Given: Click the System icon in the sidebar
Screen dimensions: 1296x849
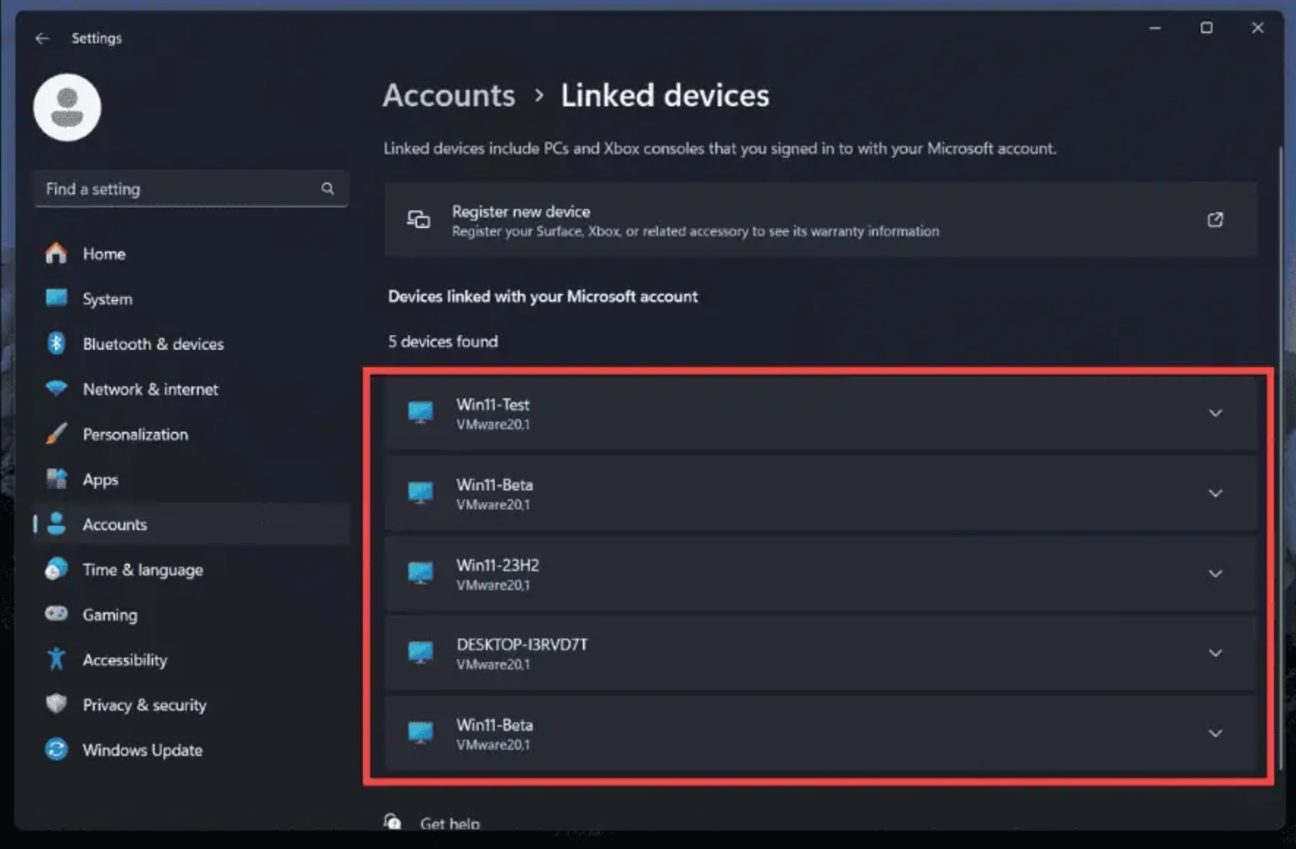Looking at the screenshot, I should point(55,298).
